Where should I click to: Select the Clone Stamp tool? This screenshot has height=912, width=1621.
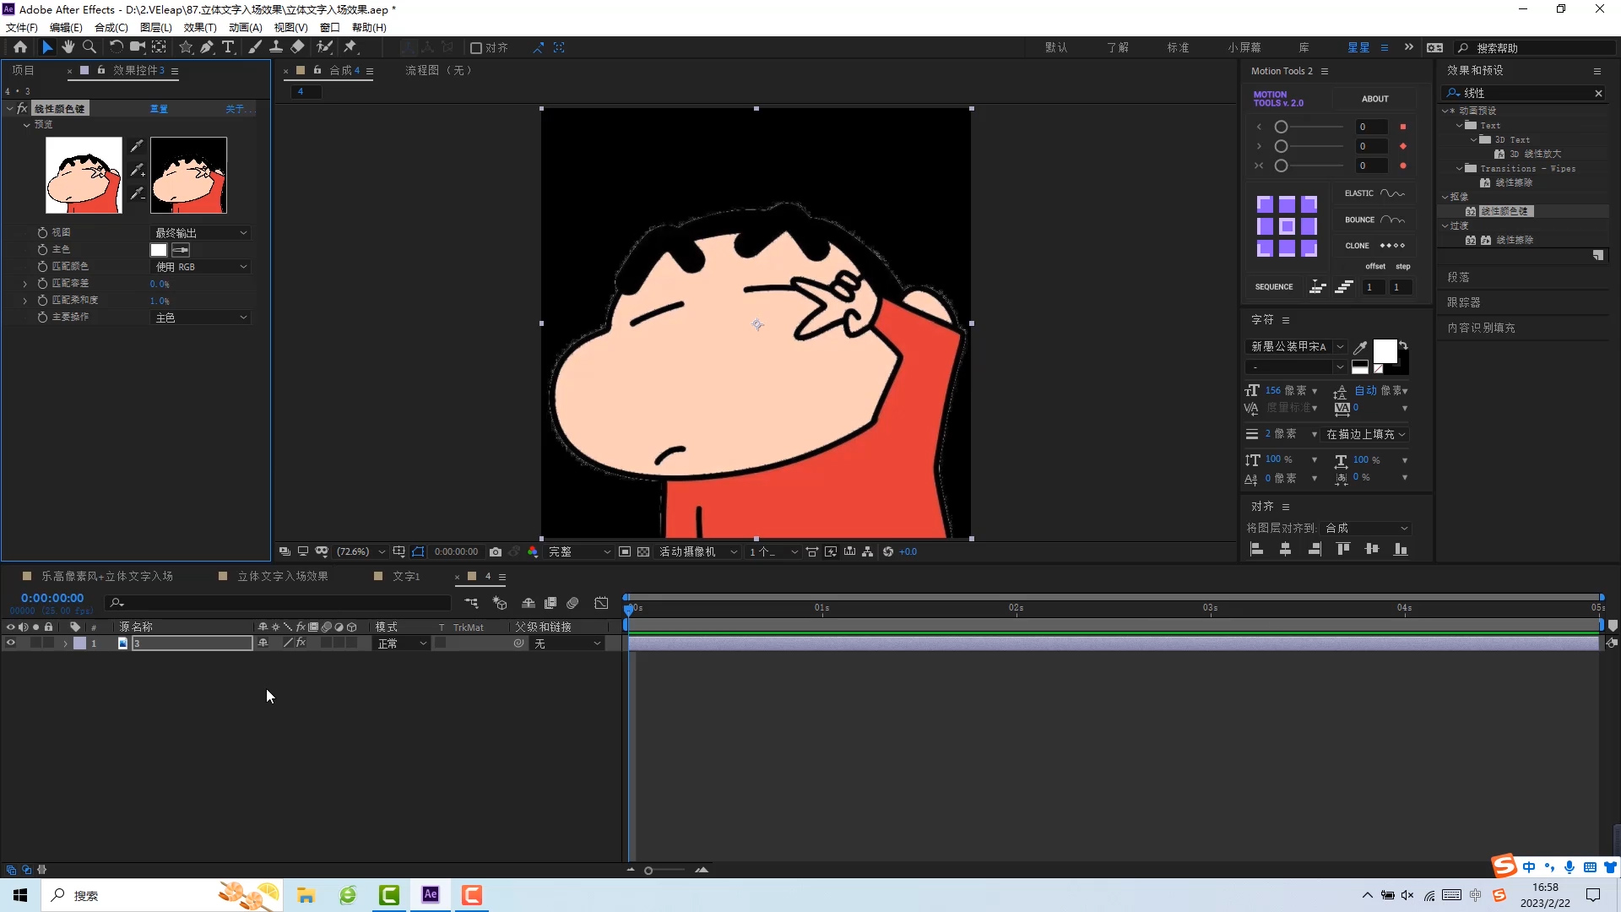tap(276, 47)
